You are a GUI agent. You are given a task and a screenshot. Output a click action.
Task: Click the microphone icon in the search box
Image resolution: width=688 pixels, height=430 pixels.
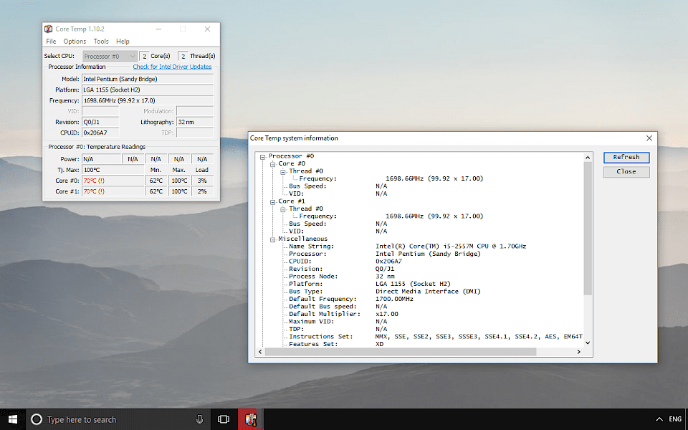199,419
